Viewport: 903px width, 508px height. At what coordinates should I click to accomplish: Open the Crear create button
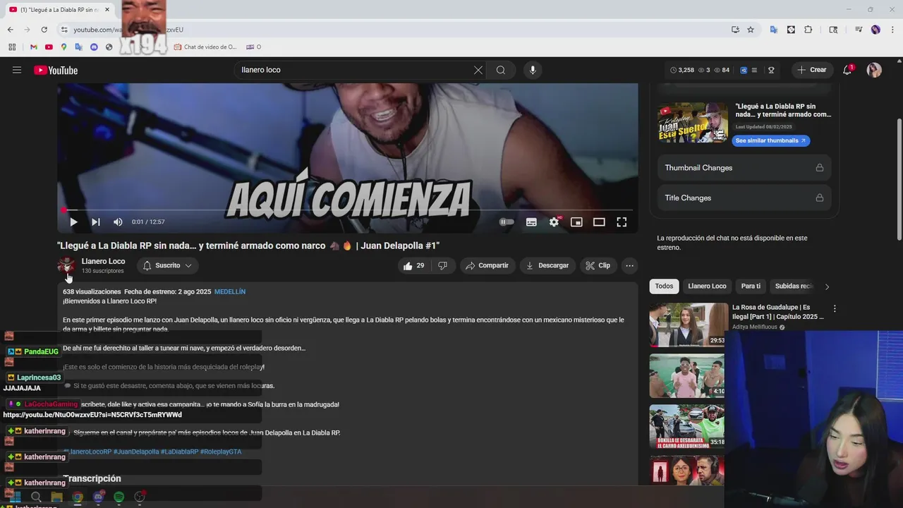pos(811,70)
